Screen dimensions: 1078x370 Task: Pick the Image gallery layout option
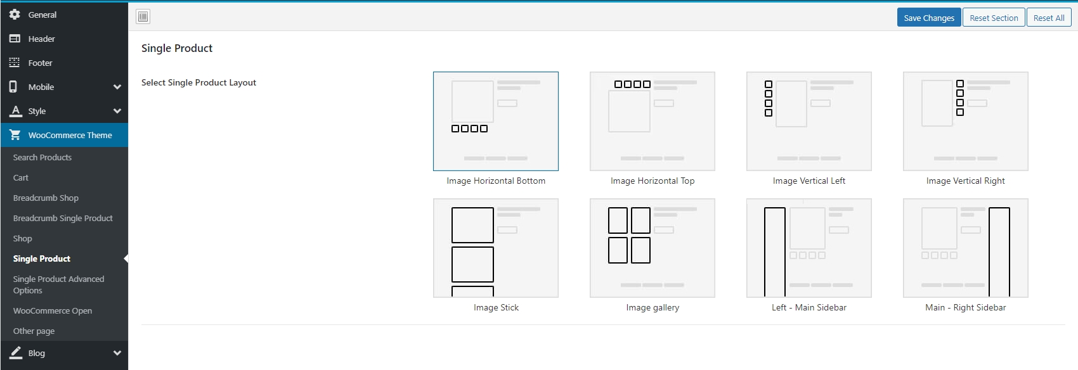tap(652, 248)
